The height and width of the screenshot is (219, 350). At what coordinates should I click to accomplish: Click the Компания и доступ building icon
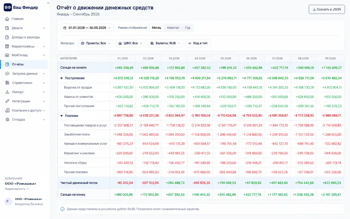tap(7, 110)
